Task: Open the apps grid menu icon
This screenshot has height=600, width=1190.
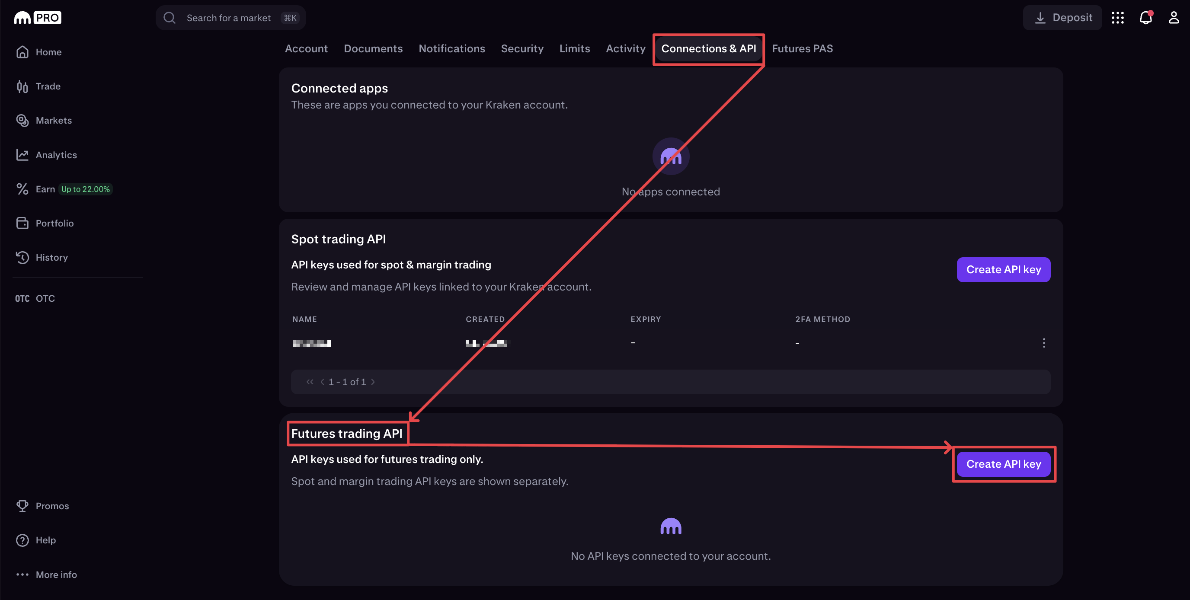Action: tap(1117, 18)
